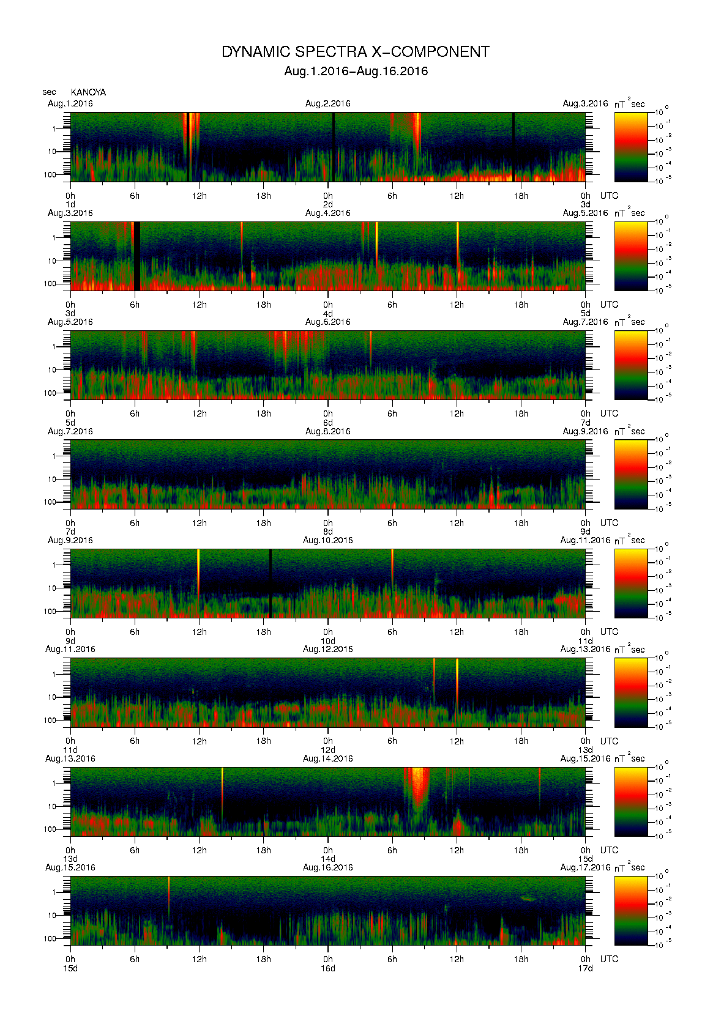Click the '4d' day marker

click(328, 313)
